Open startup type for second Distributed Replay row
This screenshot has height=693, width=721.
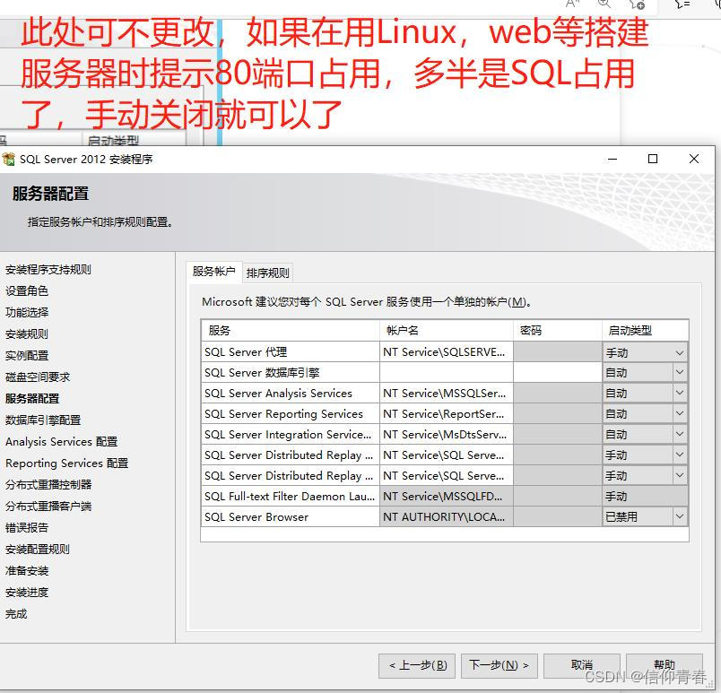(679, 476)
